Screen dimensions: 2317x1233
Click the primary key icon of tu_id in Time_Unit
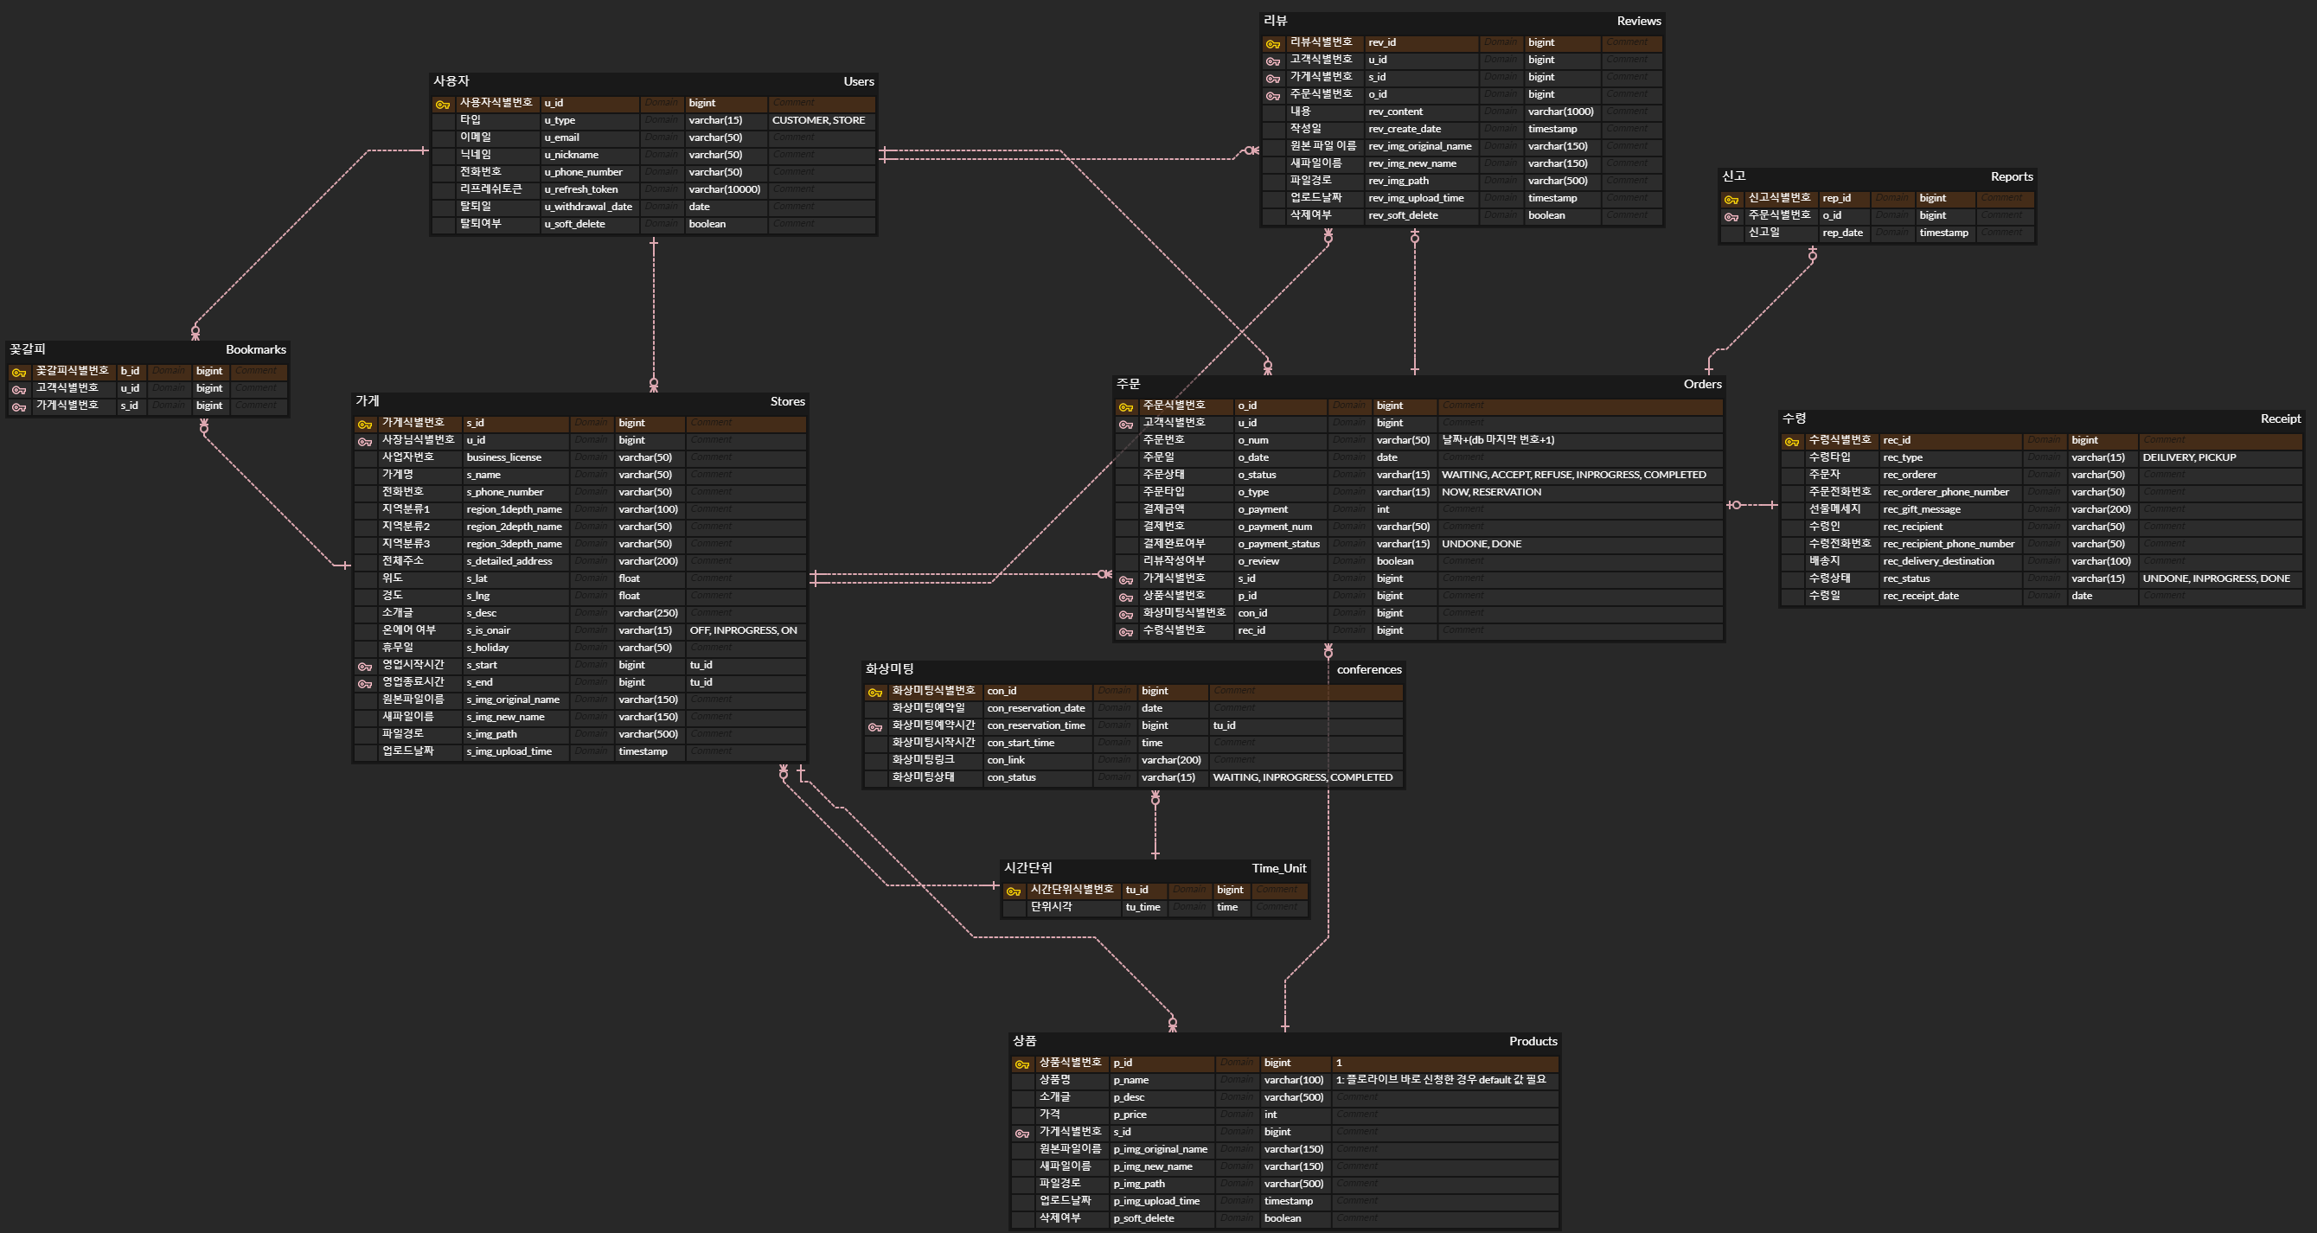[x=1014, y=891]
